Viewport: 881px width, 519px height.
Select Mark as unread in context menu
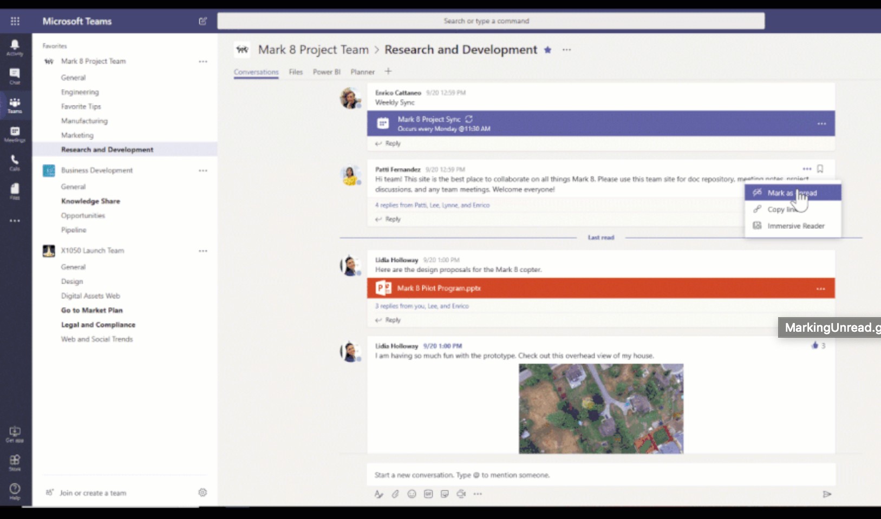(792, 193)
